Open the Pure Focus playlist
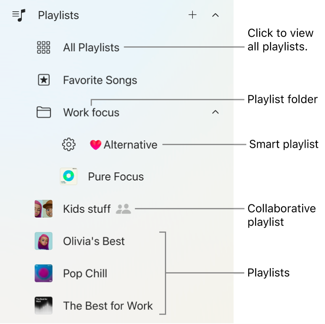Image resolution: width=325 pixels, height=324 pixels. coord(115,177)
